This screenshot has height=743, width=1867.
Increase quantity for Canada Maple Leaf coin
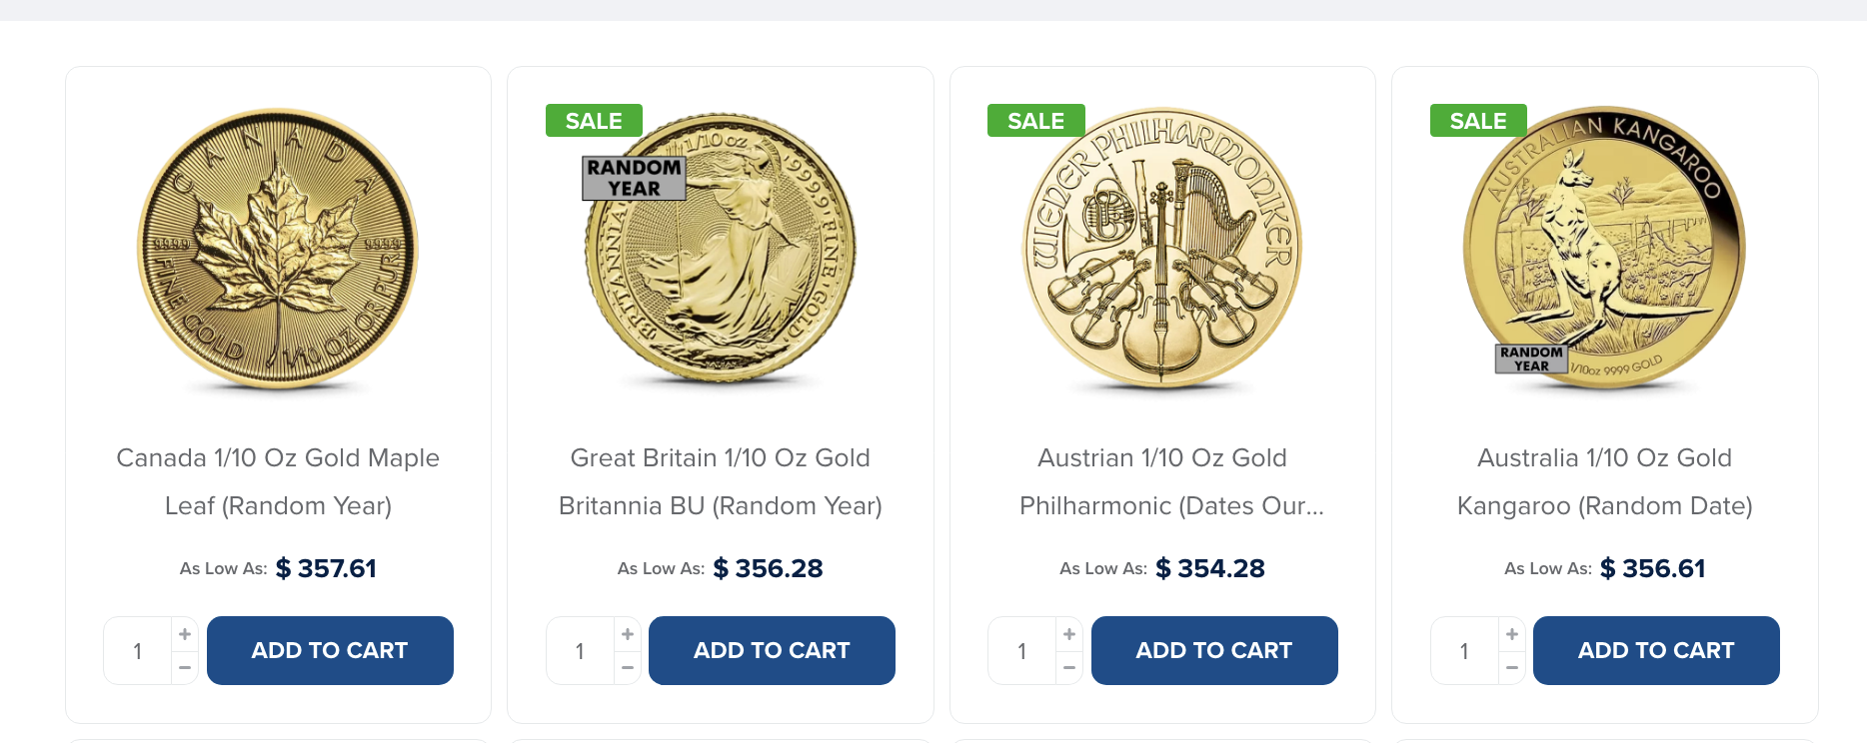[185, 634]
